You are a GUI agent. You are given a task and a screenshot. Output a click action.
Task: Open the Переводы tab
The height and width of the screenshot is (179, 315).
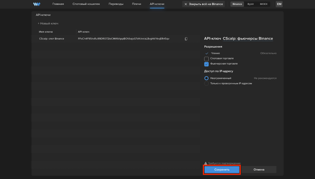[x=116, y=4]
